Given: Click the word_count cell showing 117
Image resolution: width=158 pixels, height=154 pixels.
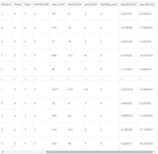Looking at the screenshot, I should point(74,56).
